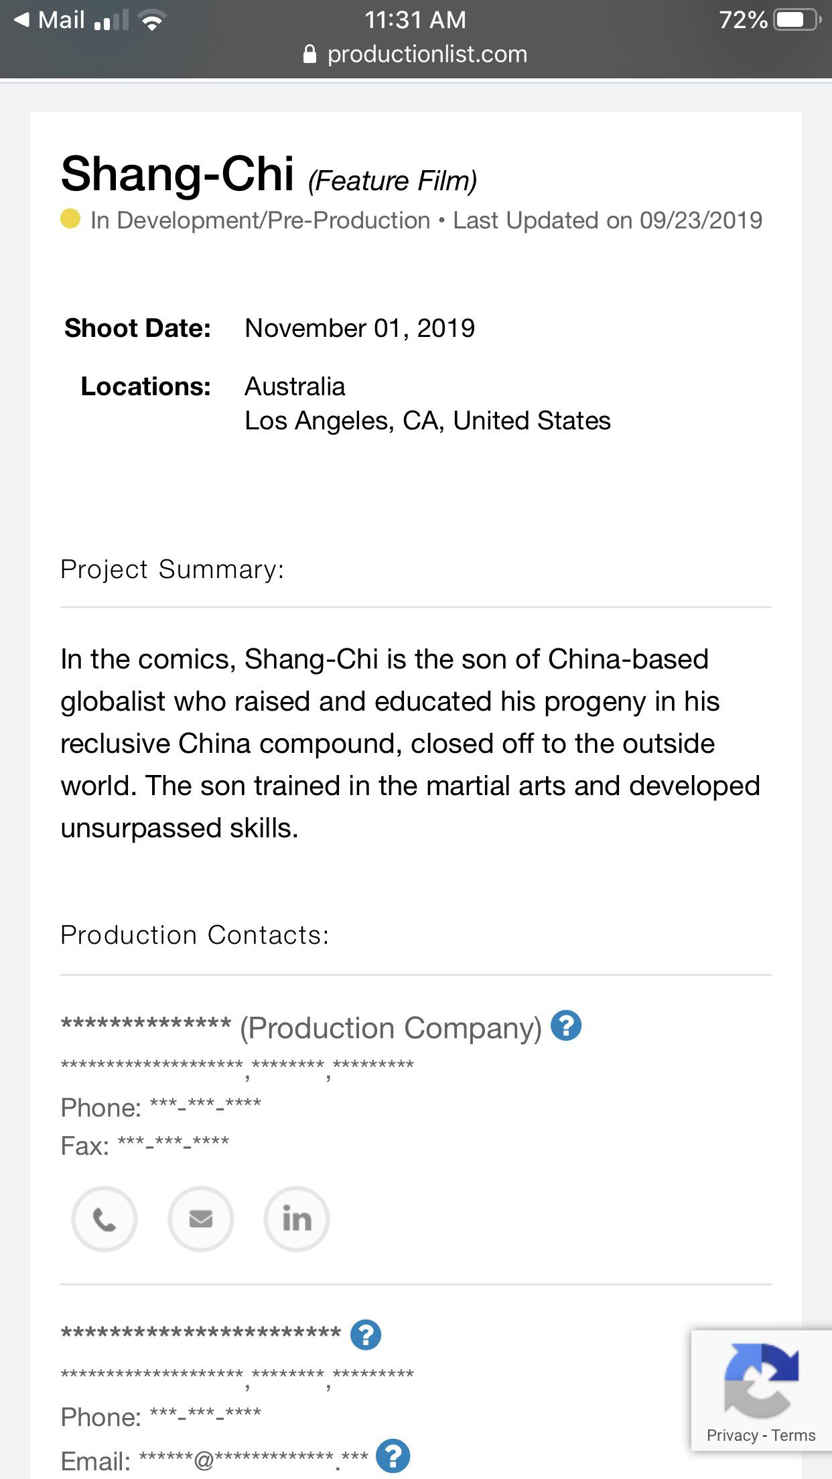Tap the phone call icon button

click(x=105, y=1219)
